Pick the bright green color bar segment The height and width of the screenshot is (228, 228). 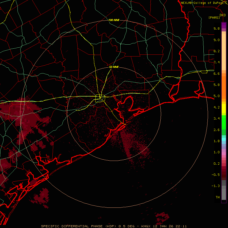pos(224,122)
